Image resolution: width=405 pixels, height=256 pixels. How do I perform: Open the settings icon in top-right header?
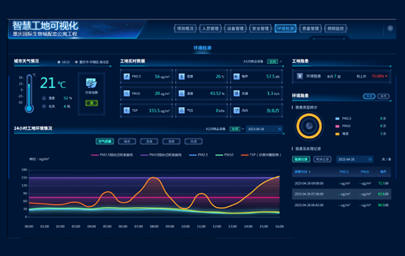pyautogui.click(x=390, y=28)
